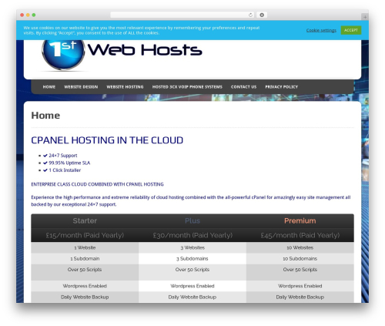Click the Web Hosts logo text
The height and width of the screenshot is (326, 385).
tap(145, 49)
